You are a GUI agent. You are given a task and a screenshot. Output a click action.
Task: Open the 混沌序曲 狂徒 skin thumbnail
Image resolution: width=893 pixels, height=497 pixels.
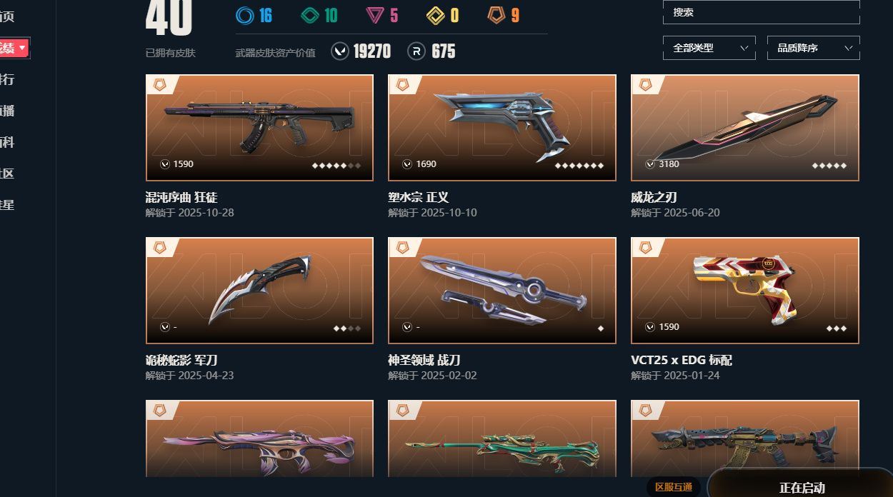pos(259,128)
